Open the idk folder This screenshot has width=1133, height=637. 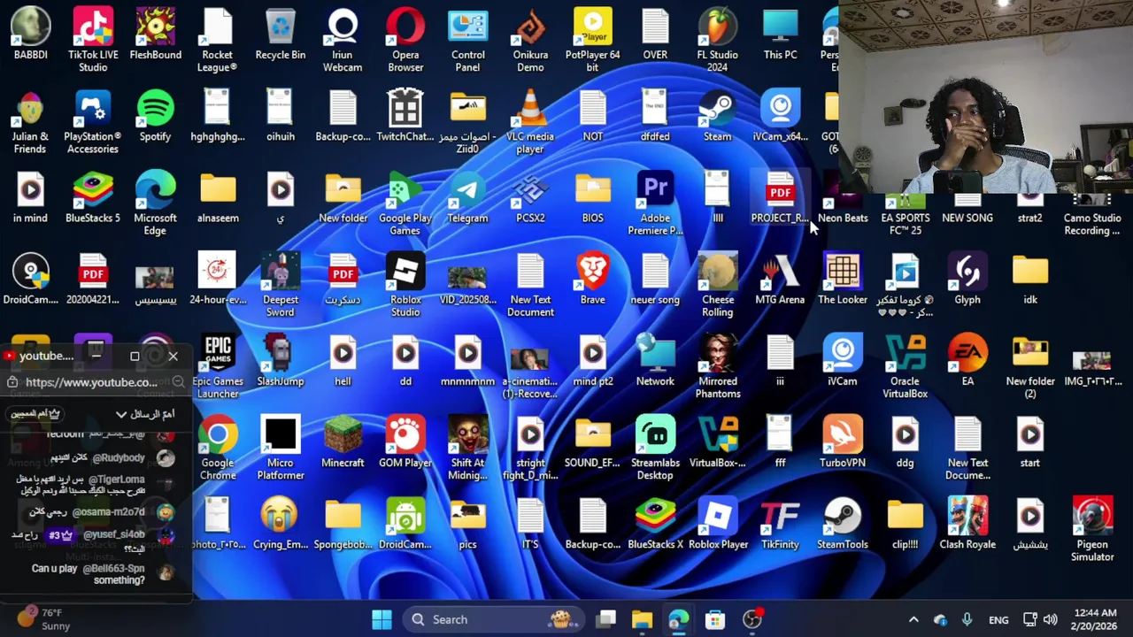(x=1030, y=280)
